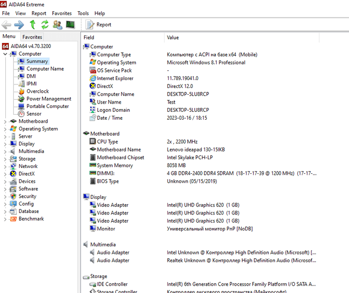Screen dimensions: 349x293
Task: Open the Help menu
Action: tap(100, 13)
